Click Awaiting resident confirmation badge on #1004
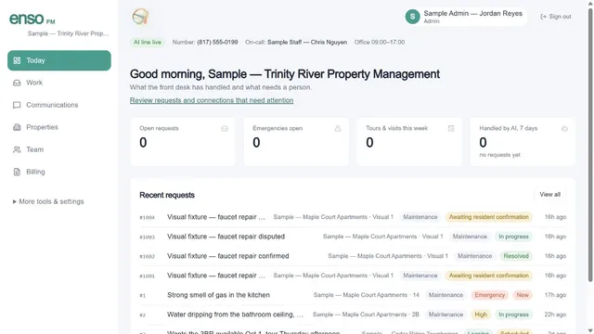 click(x=489, y=217)
